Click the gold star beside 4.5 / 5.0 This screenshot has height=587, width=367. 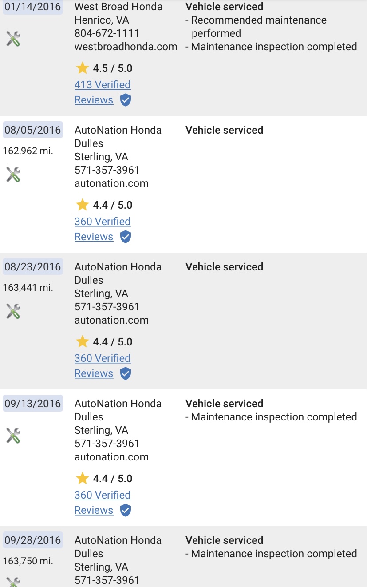click(x=82, y=68)
